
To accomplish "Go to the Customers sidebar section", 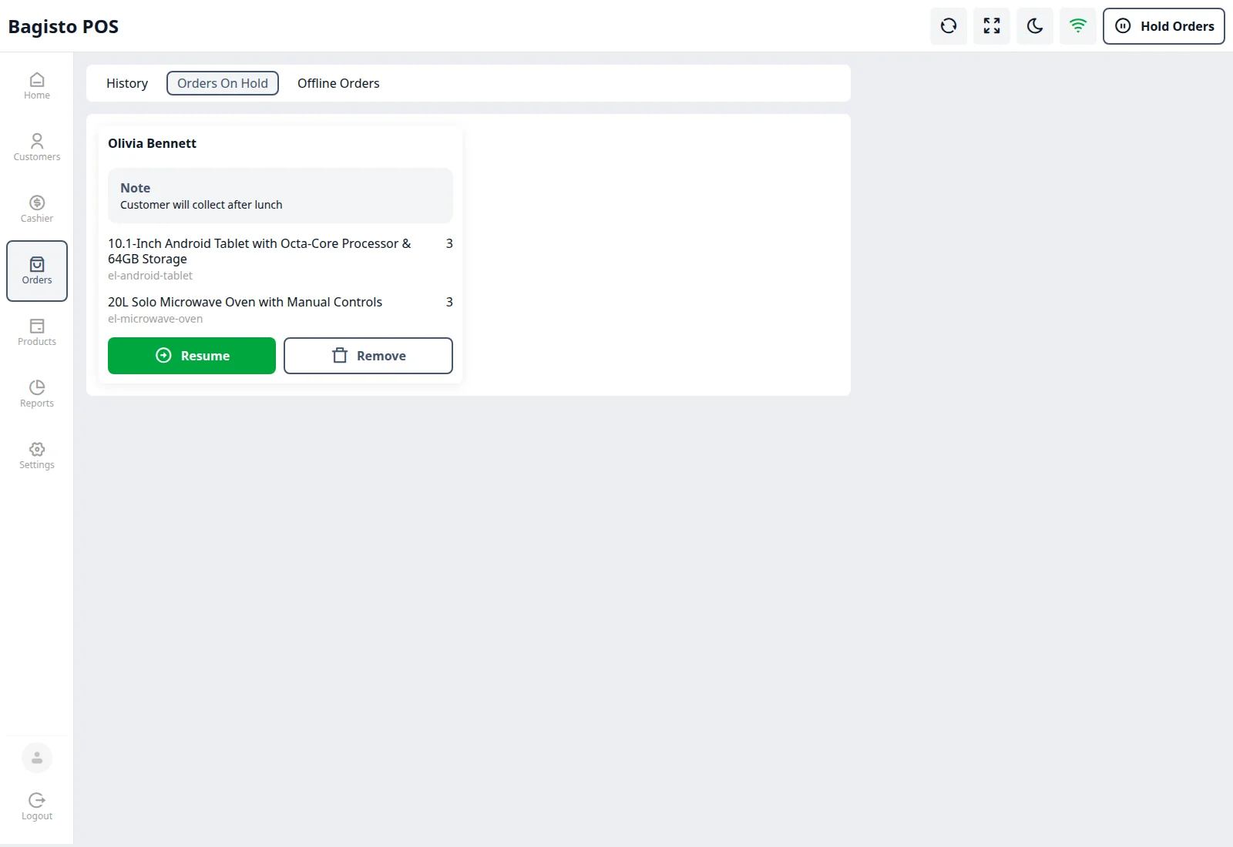I will click(37, 148).
